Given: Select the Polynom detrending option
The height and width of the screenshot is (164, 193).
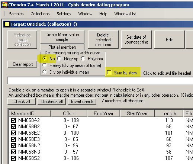Looking at the screenshot, I should pos(83,58).
